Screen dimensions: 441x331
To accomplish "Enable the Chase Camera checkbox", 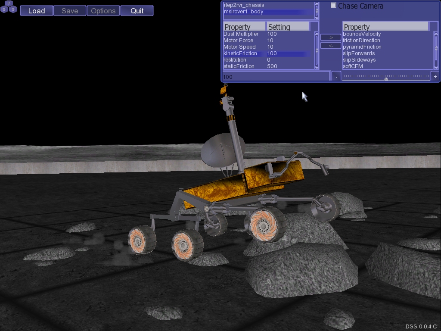I will [333, 5].
